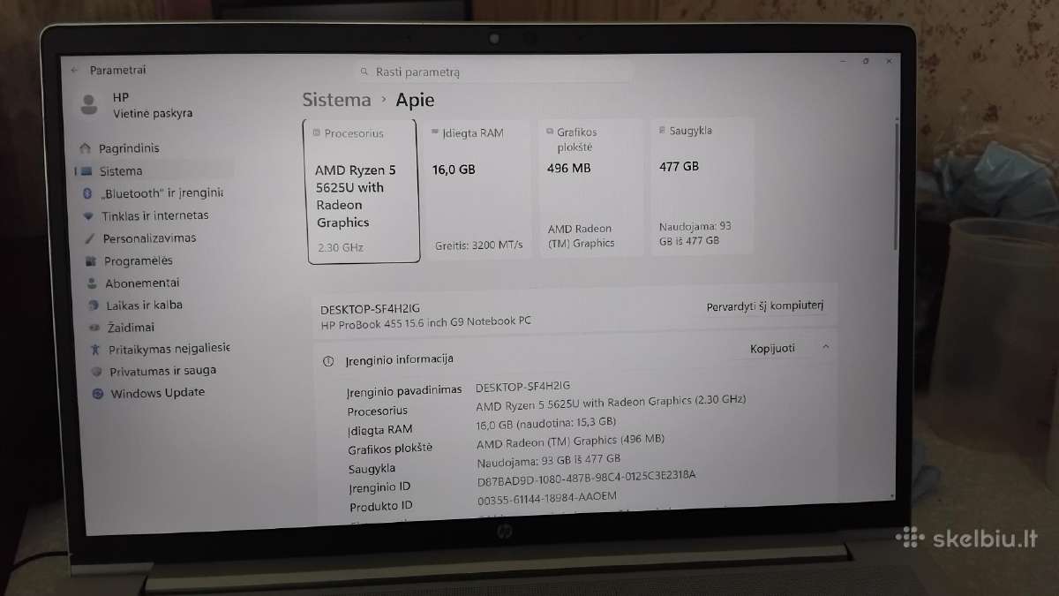Click the Pagrindinis home icon
Viewport: 1059px width, 596px height.
tap(85, 148)
